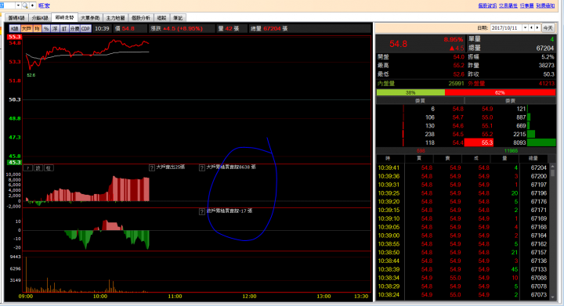Click the 54.9 best ask price in order book
This screenshot has width=564, height=306.
tap(487, 109)
